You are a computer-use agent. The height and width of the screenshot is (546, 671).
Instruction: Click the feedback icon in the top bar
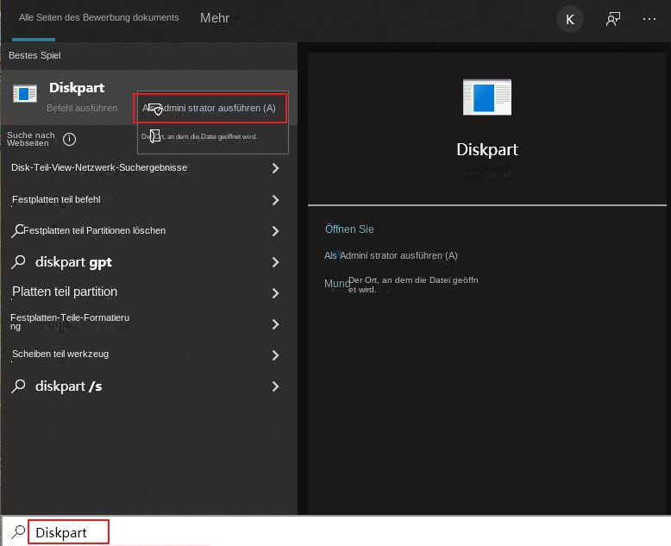coord(613,19)
